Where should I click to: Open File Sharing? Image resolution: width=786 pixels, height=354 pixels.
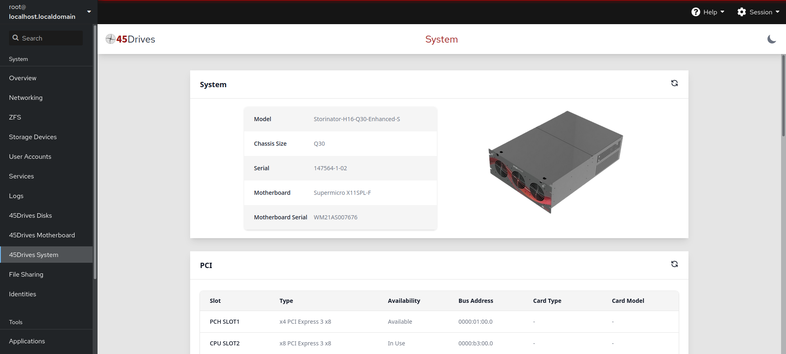tap(46, 275)
